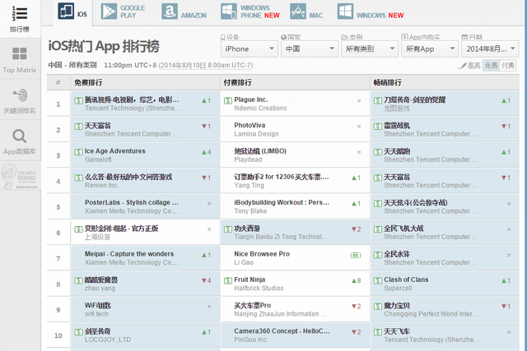The width and height of the screenshot is (527, 351).
Task: Click in-app purchase icon beside 变形金刚-崛起
Action: (78, 229)
